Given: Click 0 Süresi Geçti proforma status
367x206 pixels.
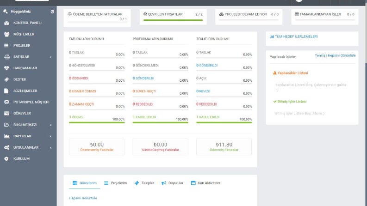Looking at the screenshot, I should (x=144, y=91).
